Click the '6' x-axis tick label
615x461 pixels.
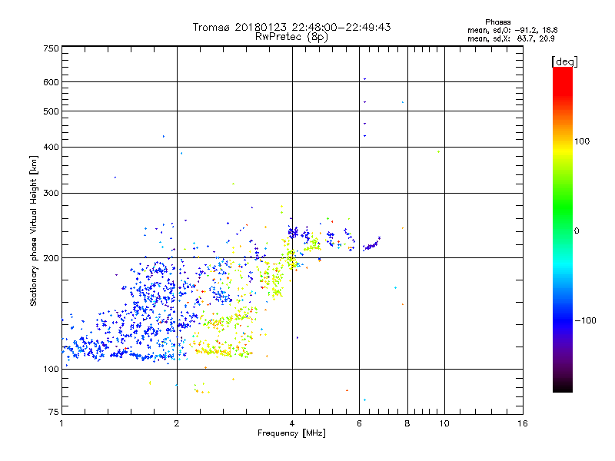[x=359, y=423]
